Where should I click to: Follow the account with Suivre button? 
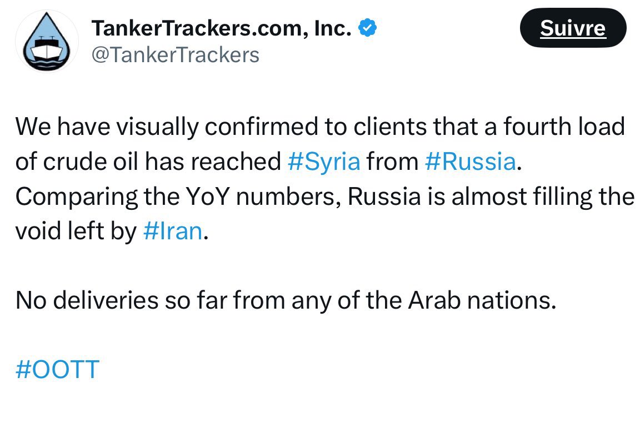pyautogui.click(x=573, y=28)
